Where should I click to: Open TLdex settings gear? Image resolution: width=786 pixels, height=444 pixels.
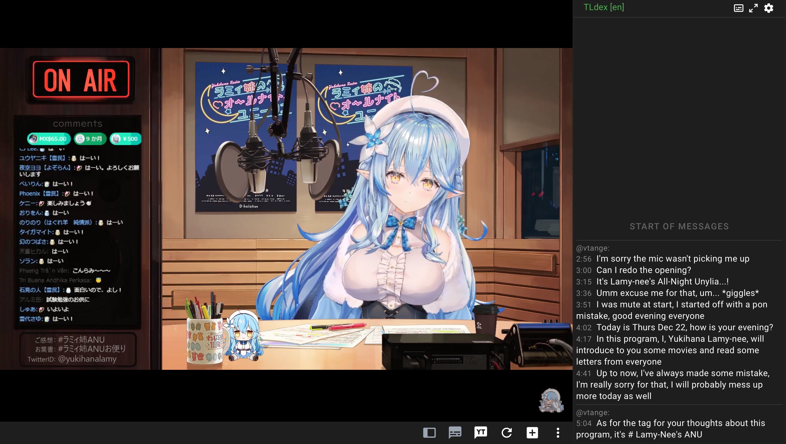769,8
